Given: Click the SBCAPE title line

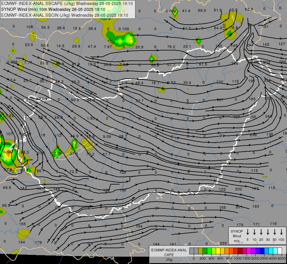Looking at the screenshot, I should click(x=67, y=4).
